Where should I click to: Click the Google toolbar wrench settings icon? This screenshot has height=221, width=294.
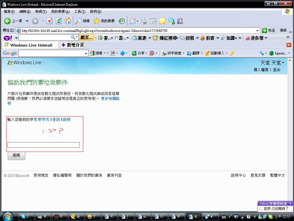click(262, 53)
